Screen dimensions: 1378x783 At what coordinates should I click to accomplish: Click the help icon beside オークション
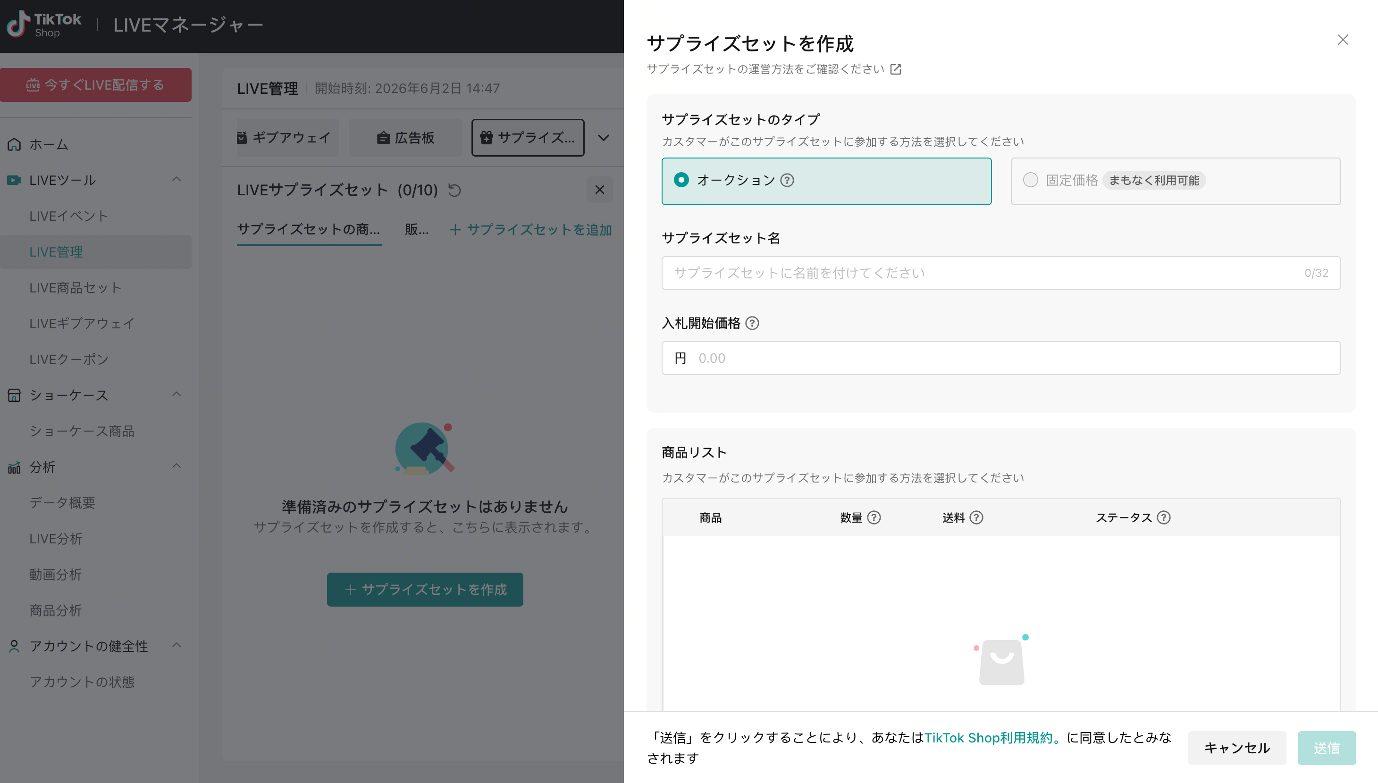787,180
